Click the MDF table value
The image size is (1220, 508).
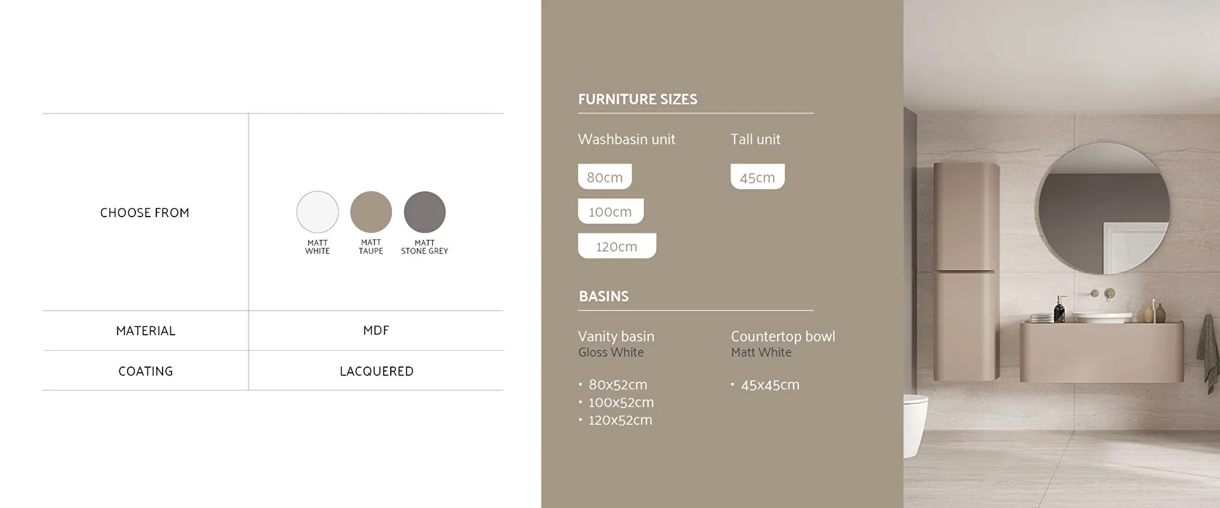[x=376, y=330]
